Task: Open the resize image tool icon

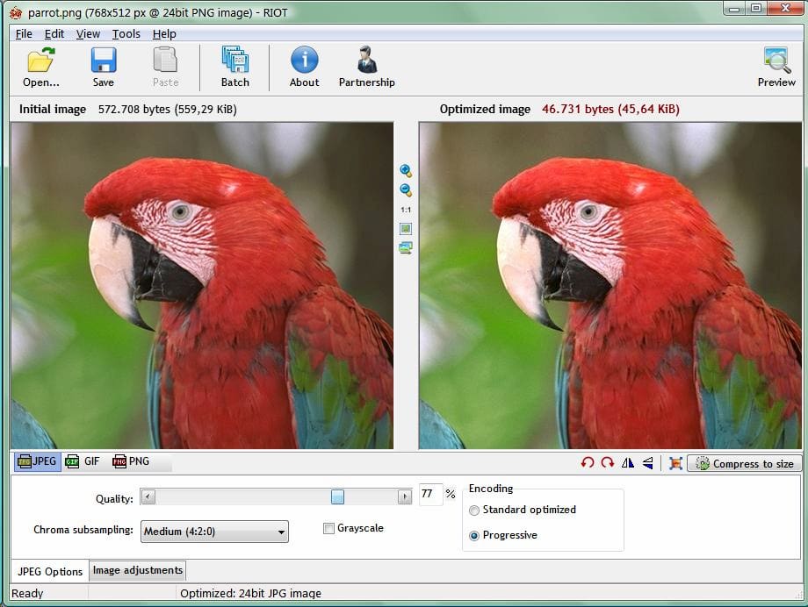Action: point(675,463)
